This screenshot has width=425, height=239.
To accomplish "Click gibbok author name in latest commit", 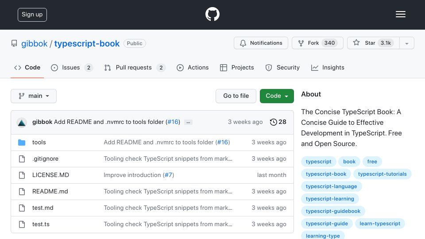I will pyautogui.click(x=42, y=122).
